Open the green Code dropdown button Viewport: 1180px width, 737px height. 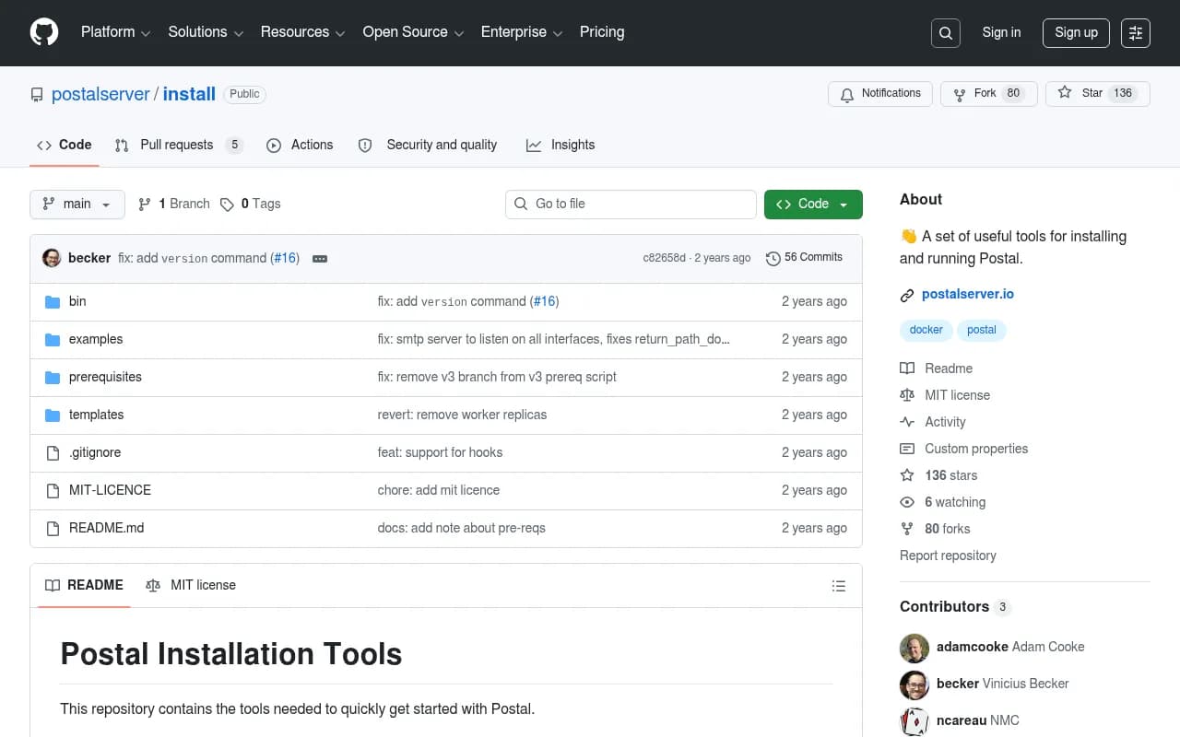tap(813, 205)
